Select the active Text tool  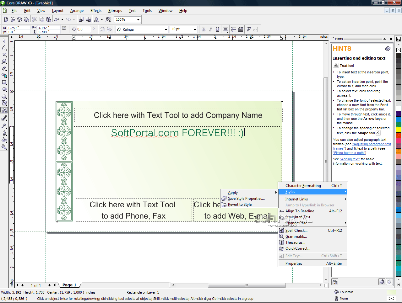(x=4, y=110)
